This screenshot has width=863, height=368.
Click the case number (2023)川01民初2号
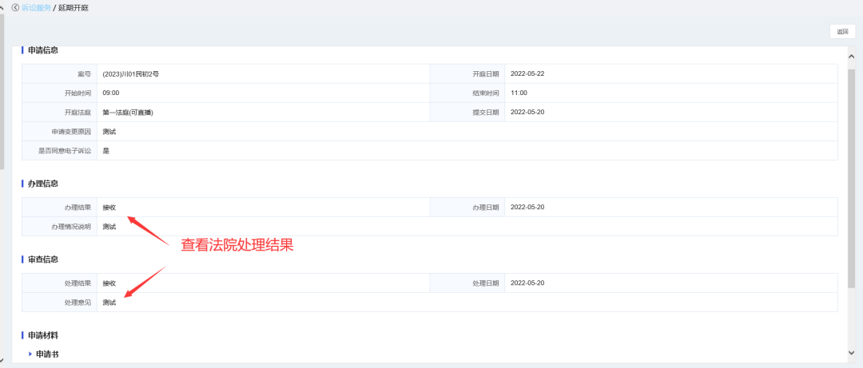130,74
